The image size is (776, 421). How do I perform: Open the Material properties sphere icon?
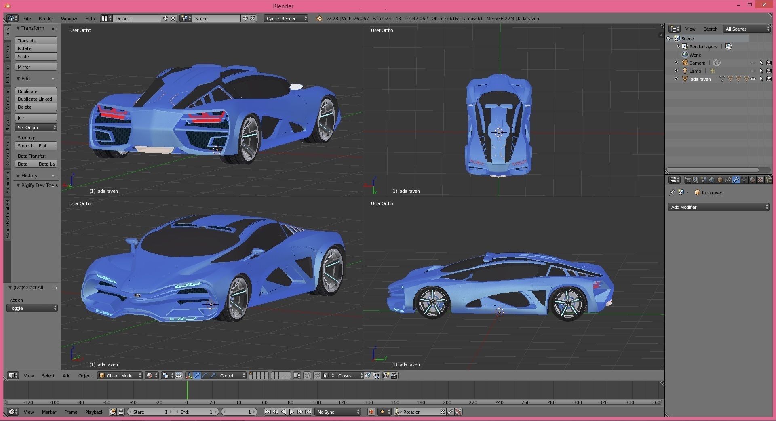(753, 180)
